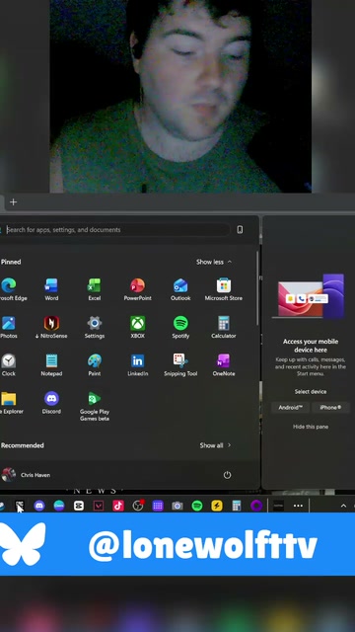Open Camera from the taskbar
The height and width of the screenshot is (632, 355).
click(177, 506)
